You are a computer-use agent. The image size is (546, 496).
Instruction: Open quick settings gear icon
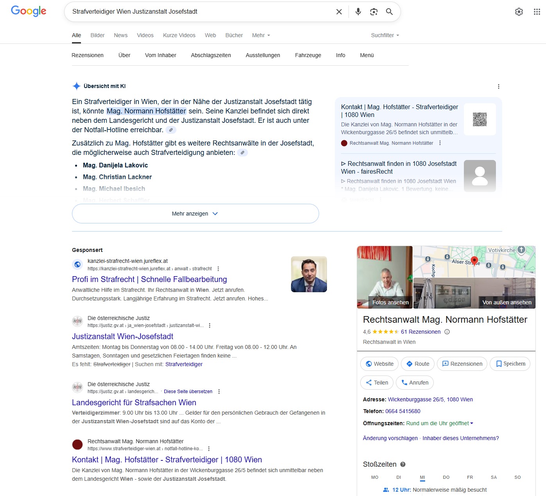(519, 12)
